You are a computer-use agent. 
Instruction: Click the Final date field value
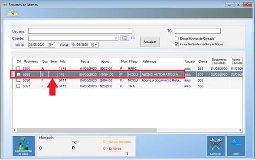tap(80, 45)
